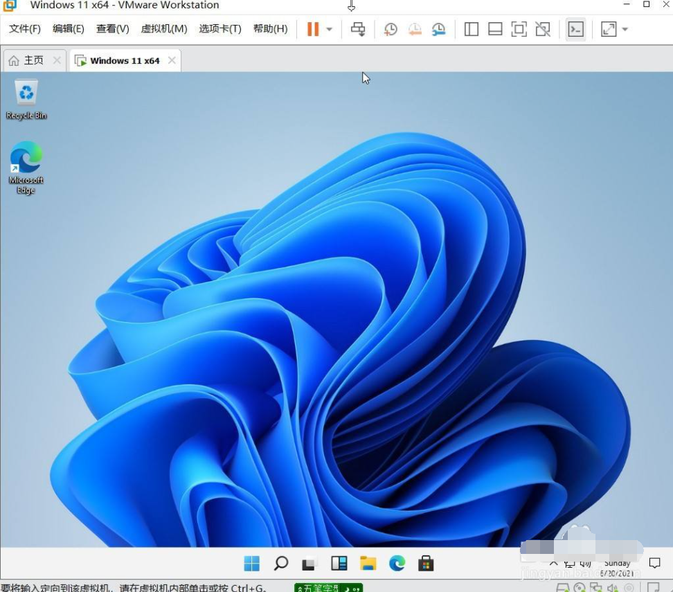This screenshot has width=673, height=592.
Task: Expand the hidden system tray icons chevron
Action: (x=553, y=564)
